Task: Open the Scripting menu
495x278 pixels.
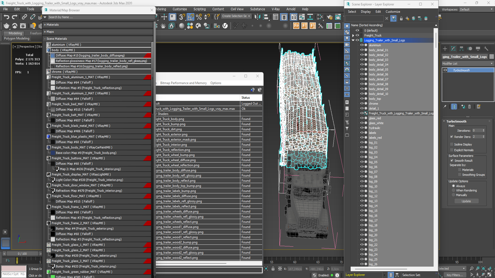Action: click(x=200, y=9)
